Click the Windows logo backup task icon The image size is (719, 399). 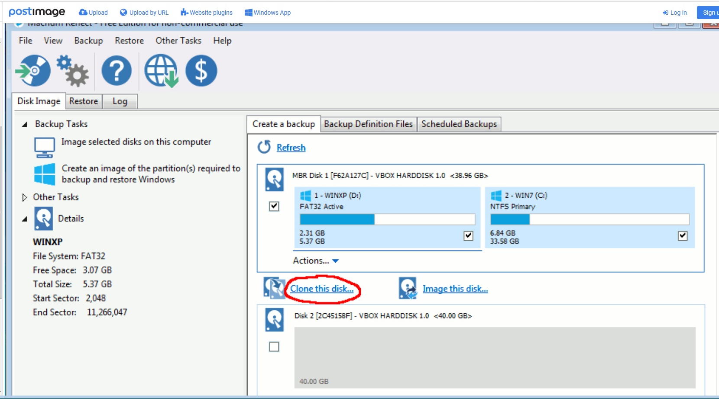click(x=45, y=174)
